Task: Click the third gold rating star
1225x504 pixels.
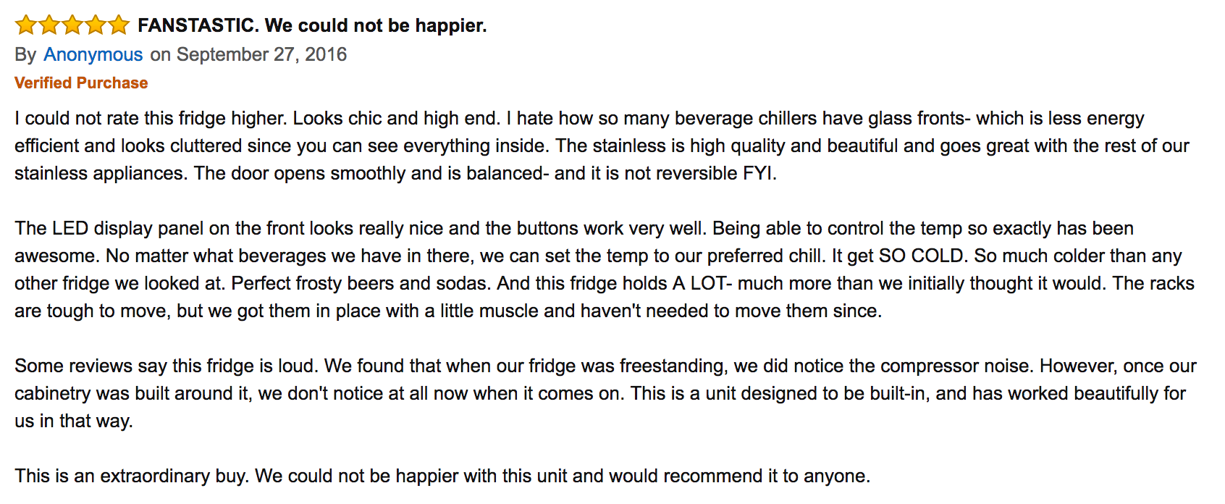Action: [72, 25]
